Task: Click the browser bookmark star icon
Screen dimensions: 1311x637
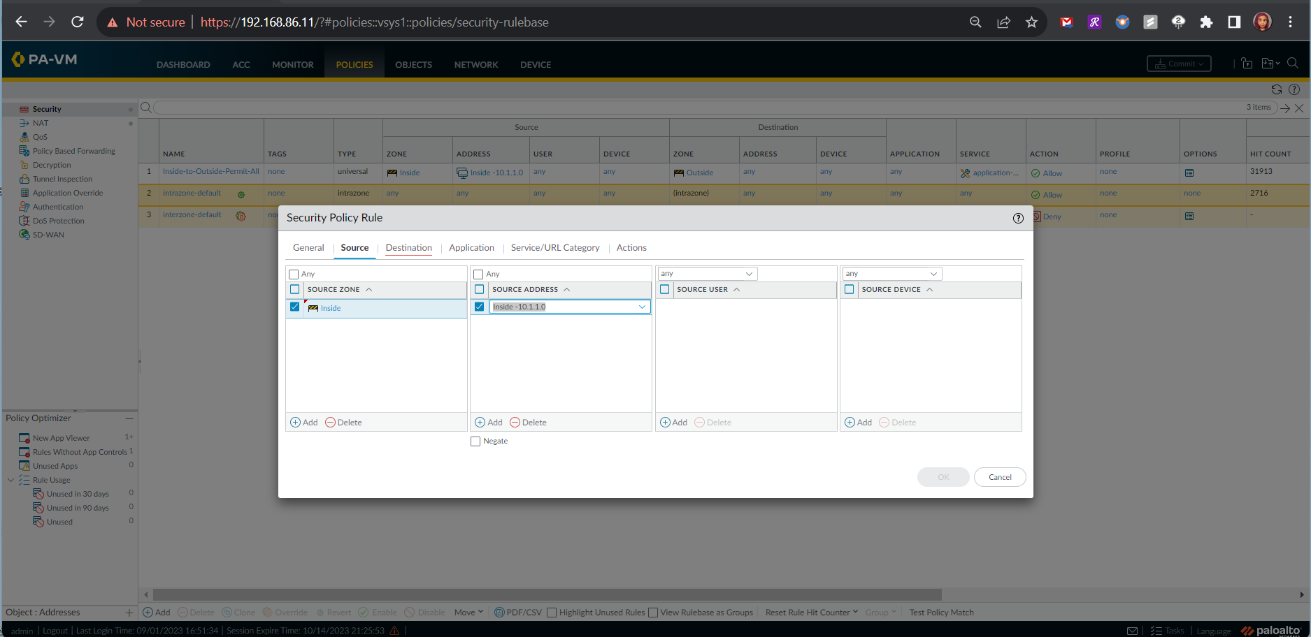Action: tap(1031, 22)
